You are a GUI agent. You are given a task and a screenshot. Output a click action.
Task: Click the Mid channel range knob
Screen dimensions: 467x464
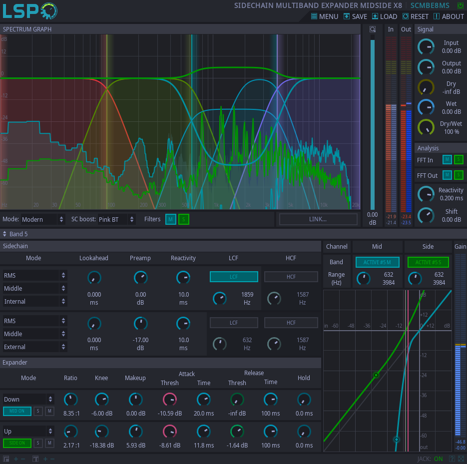click(363, 279)
